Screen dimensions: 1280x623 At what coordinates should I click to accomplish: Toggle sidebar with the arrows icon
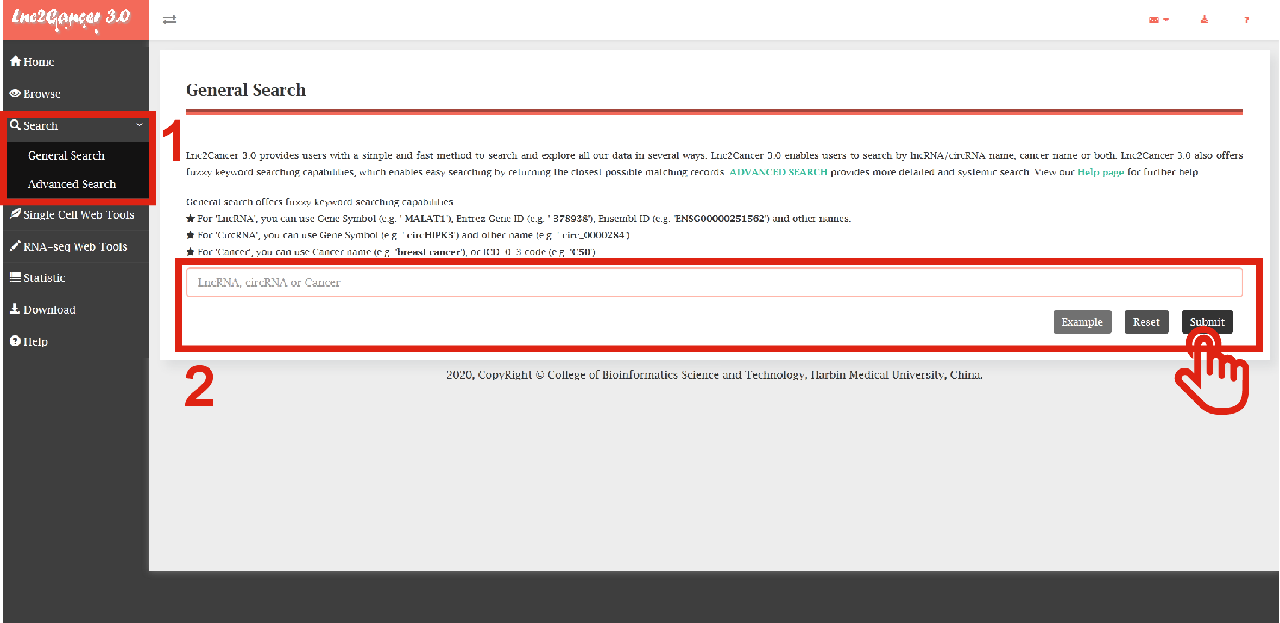click(169, 20)
